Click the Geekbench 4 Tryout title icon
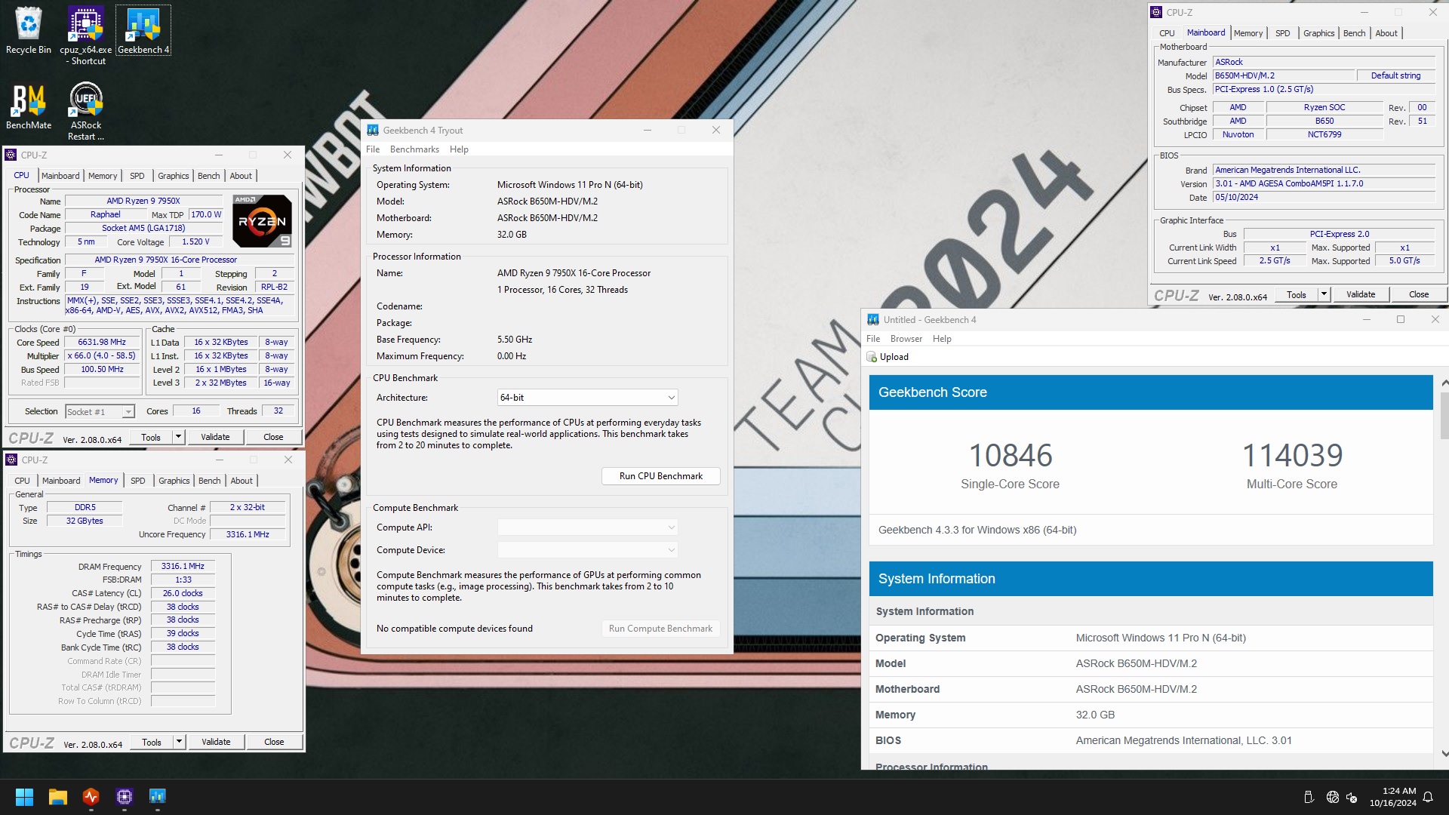Image resolution: width=1449 pixels, height=815 pixels. (x=372, y=130)
